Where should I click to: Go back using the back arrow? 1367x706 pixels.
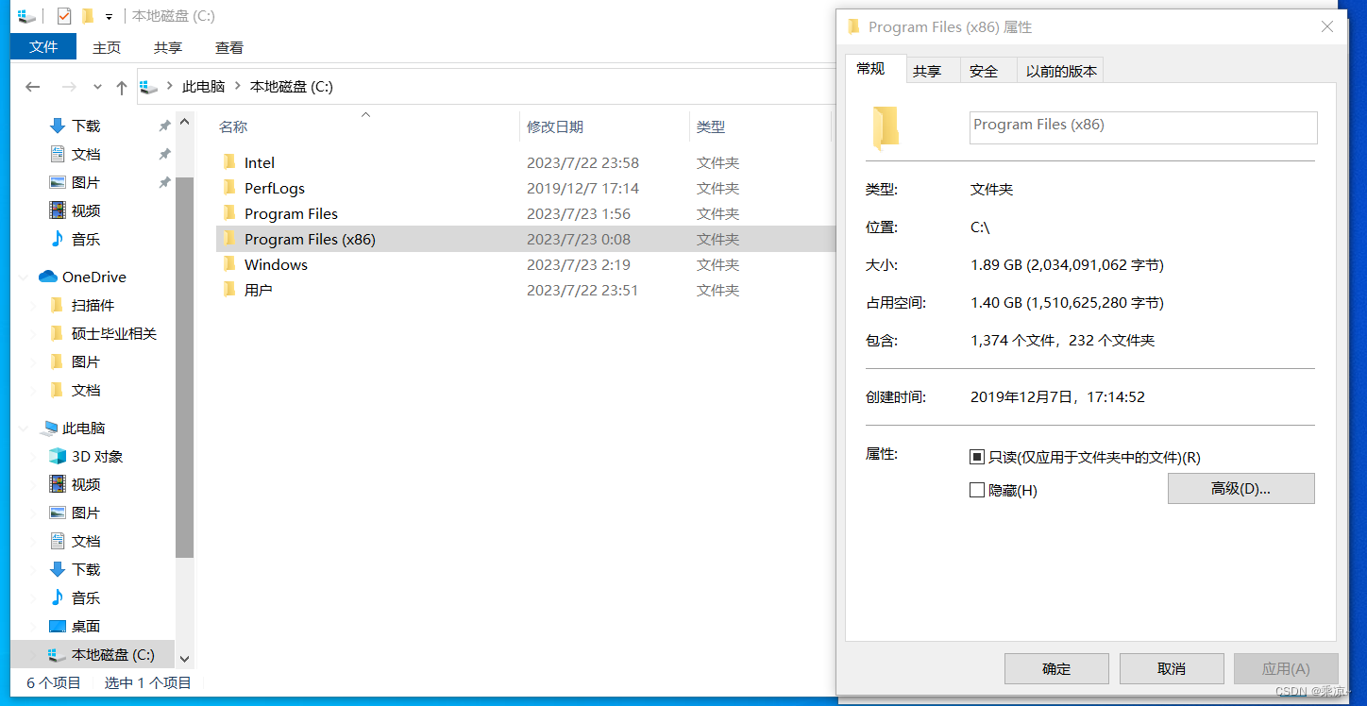(x=33, y=87)
